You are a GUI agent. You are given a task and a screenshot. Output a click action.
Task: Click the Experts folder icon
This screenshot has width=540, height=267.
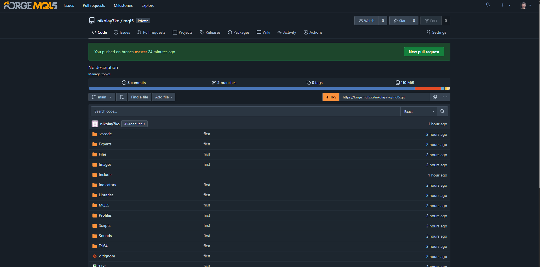point(95,144)
